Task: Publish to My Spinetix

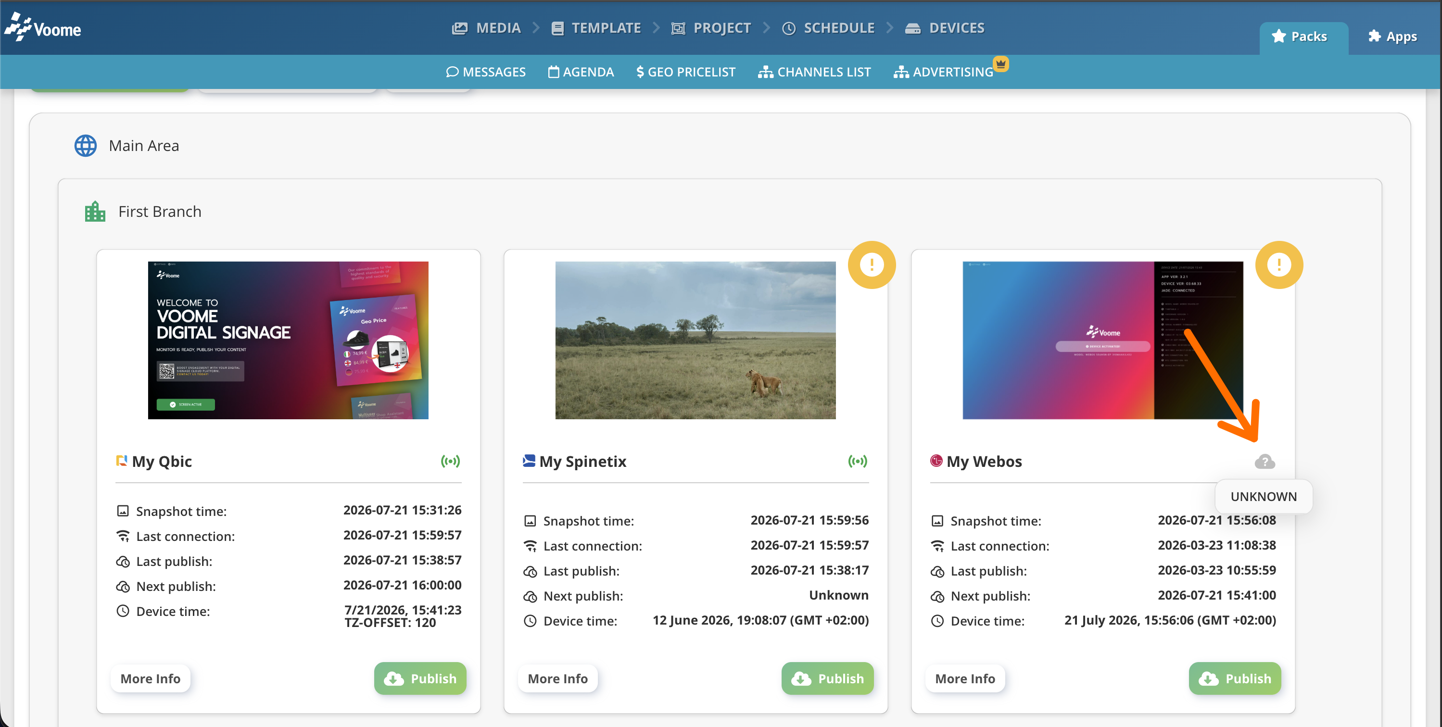Action: point(828,679)
